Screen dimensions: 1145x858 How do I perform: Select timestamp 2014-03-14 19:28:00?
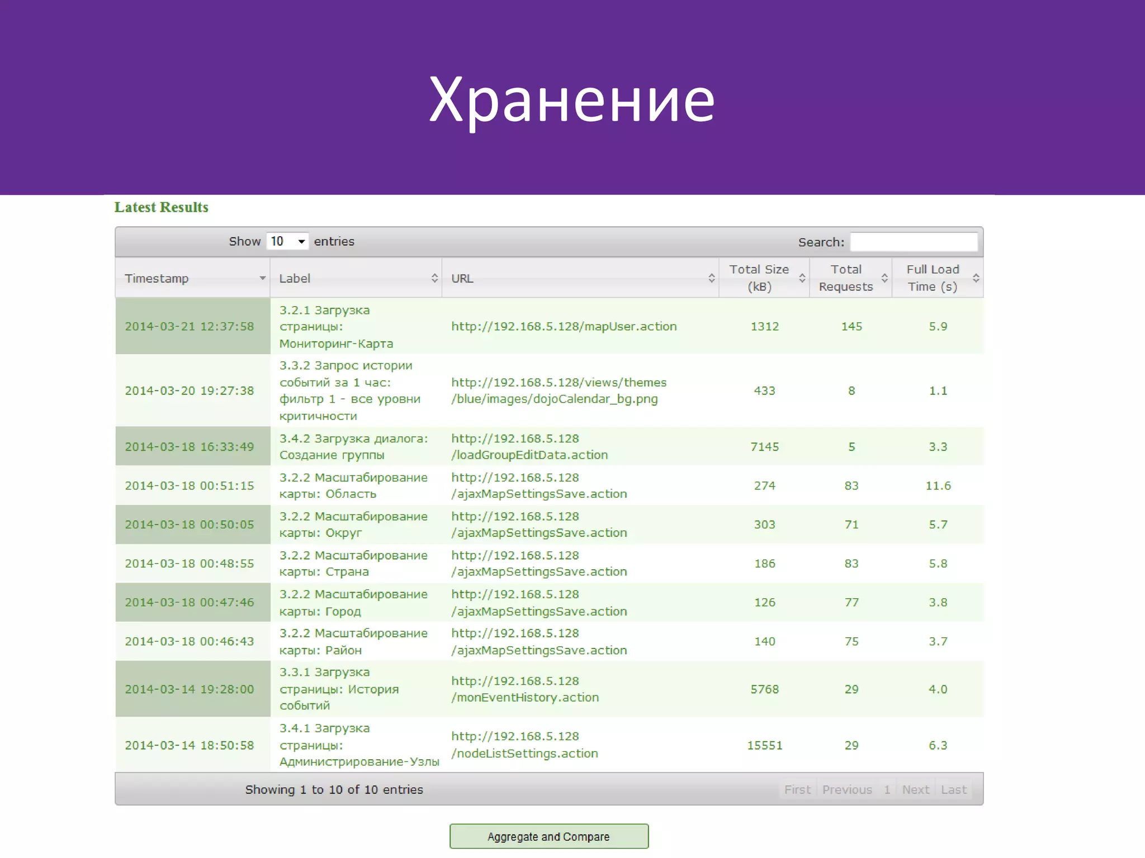[x=189, y=689]
